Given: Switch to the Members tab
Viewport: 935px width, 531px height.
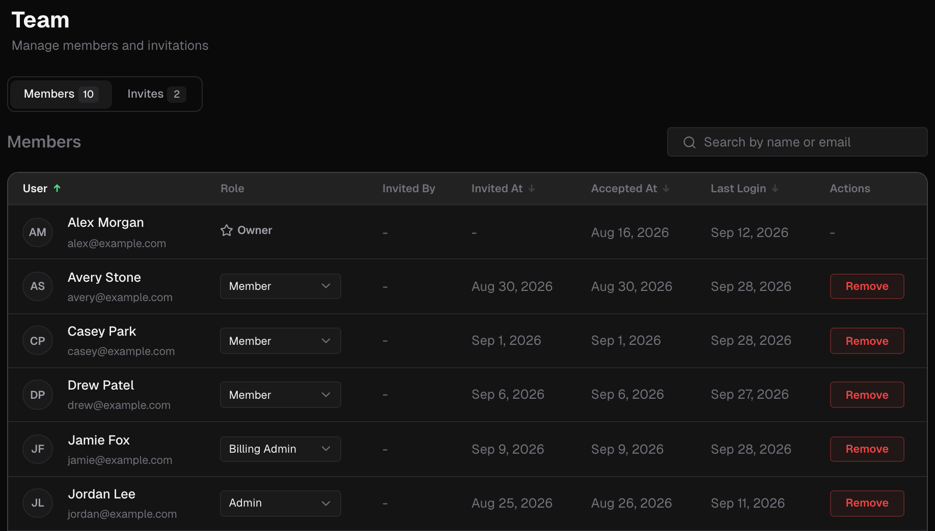Looking at the screenshot, I should pyautogui.click(x=61, y=94).
